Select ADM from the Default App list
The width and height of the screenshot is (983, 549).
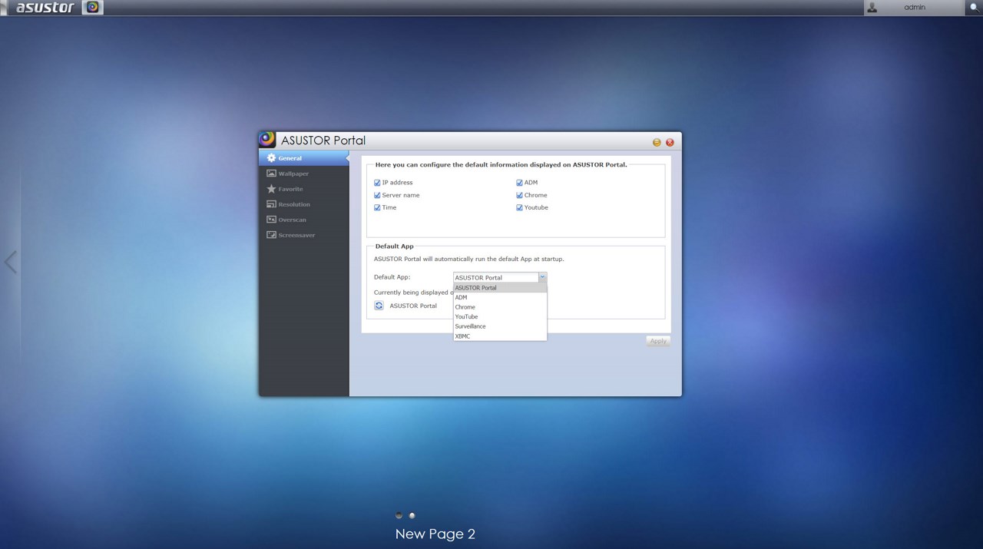(x=500, y=297)
